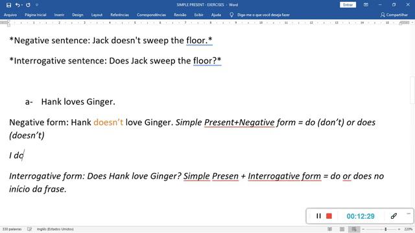Redo the last action

[28, 5]
